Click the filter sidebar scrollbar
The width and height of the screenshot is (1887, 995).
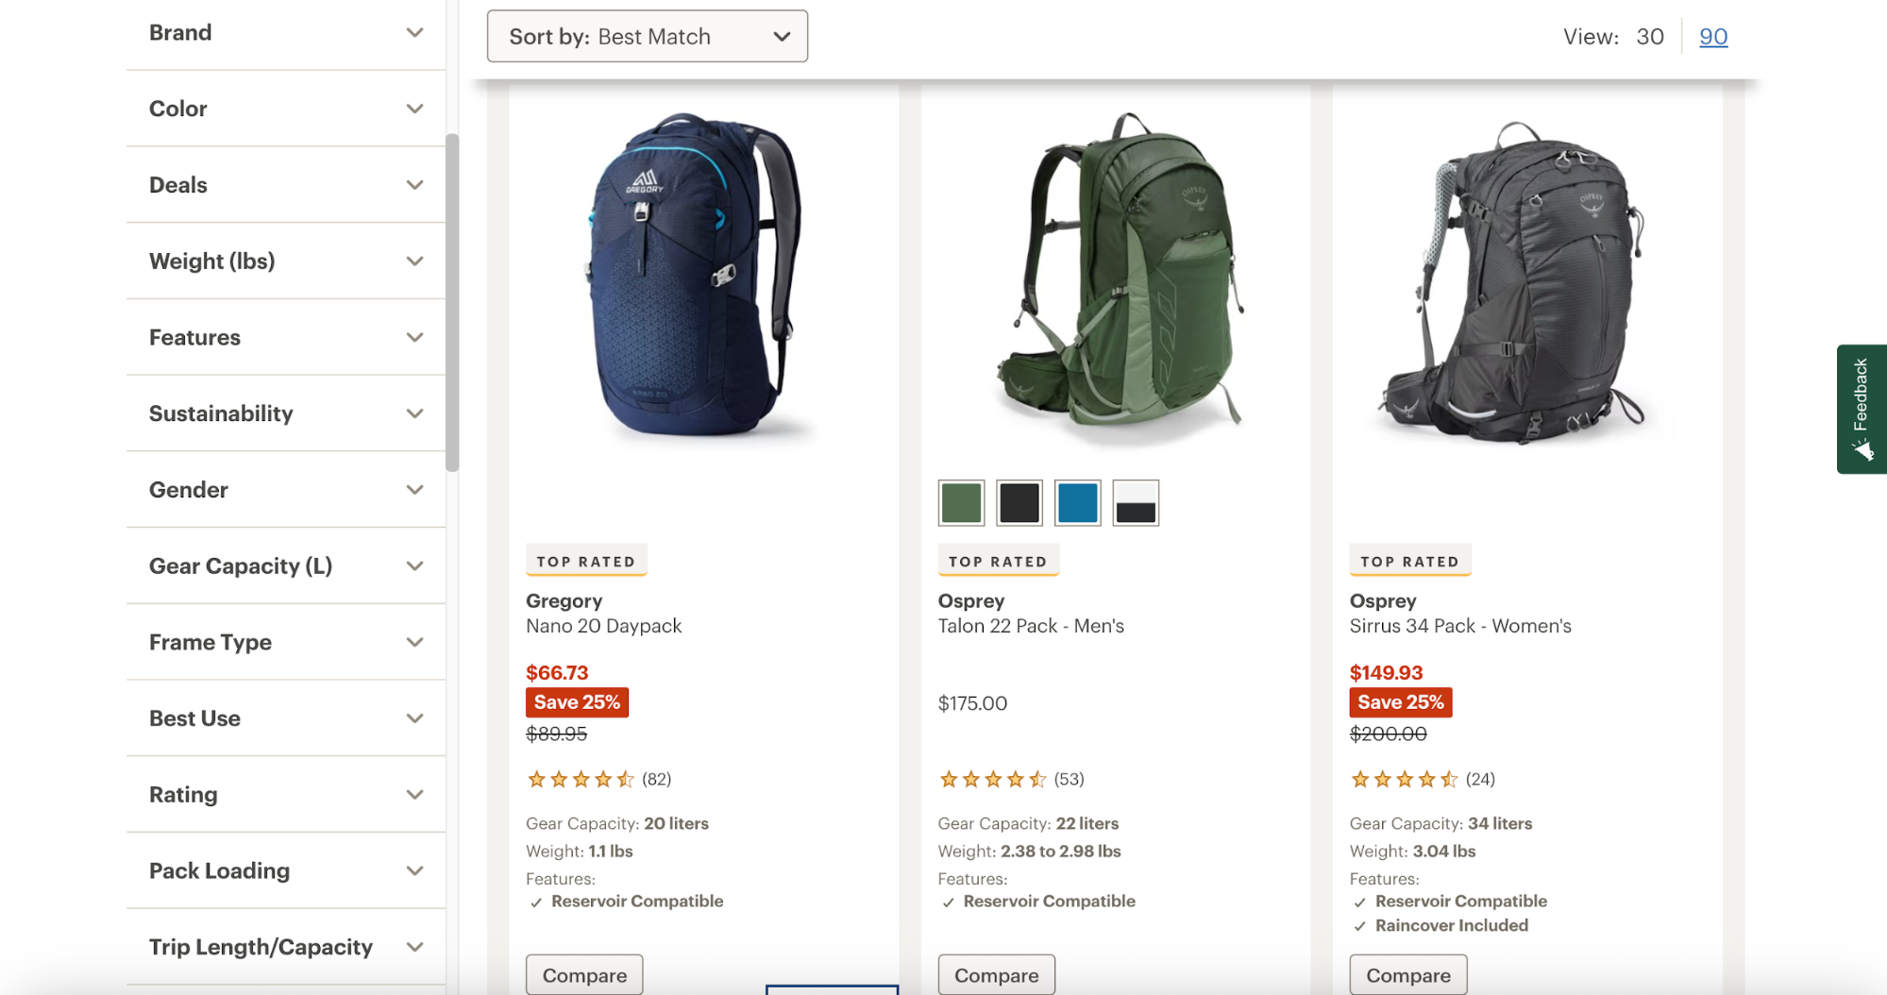452,302
